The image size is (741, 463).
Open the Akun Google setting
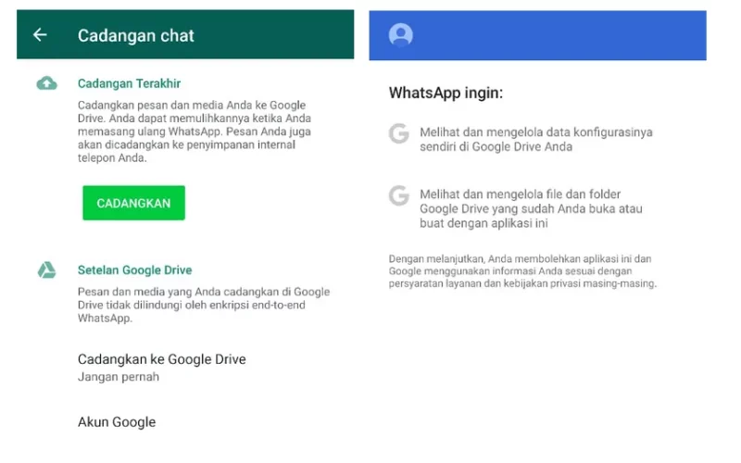[117, 422]
